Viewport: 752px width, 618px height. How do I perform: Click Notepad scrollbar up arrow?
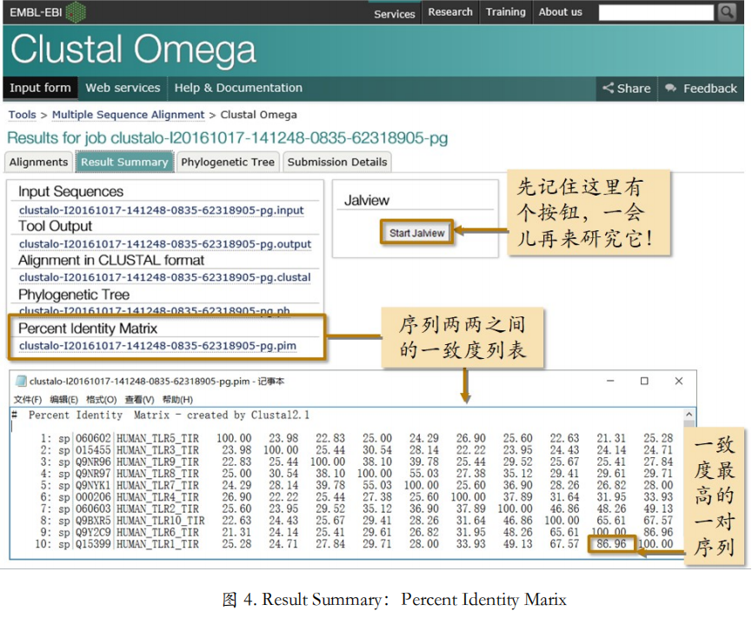coord(689,415)
